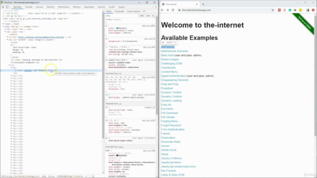Click the body breadcrumb in DevTools footer
The image size is (317, 178).
coord(44,177)
